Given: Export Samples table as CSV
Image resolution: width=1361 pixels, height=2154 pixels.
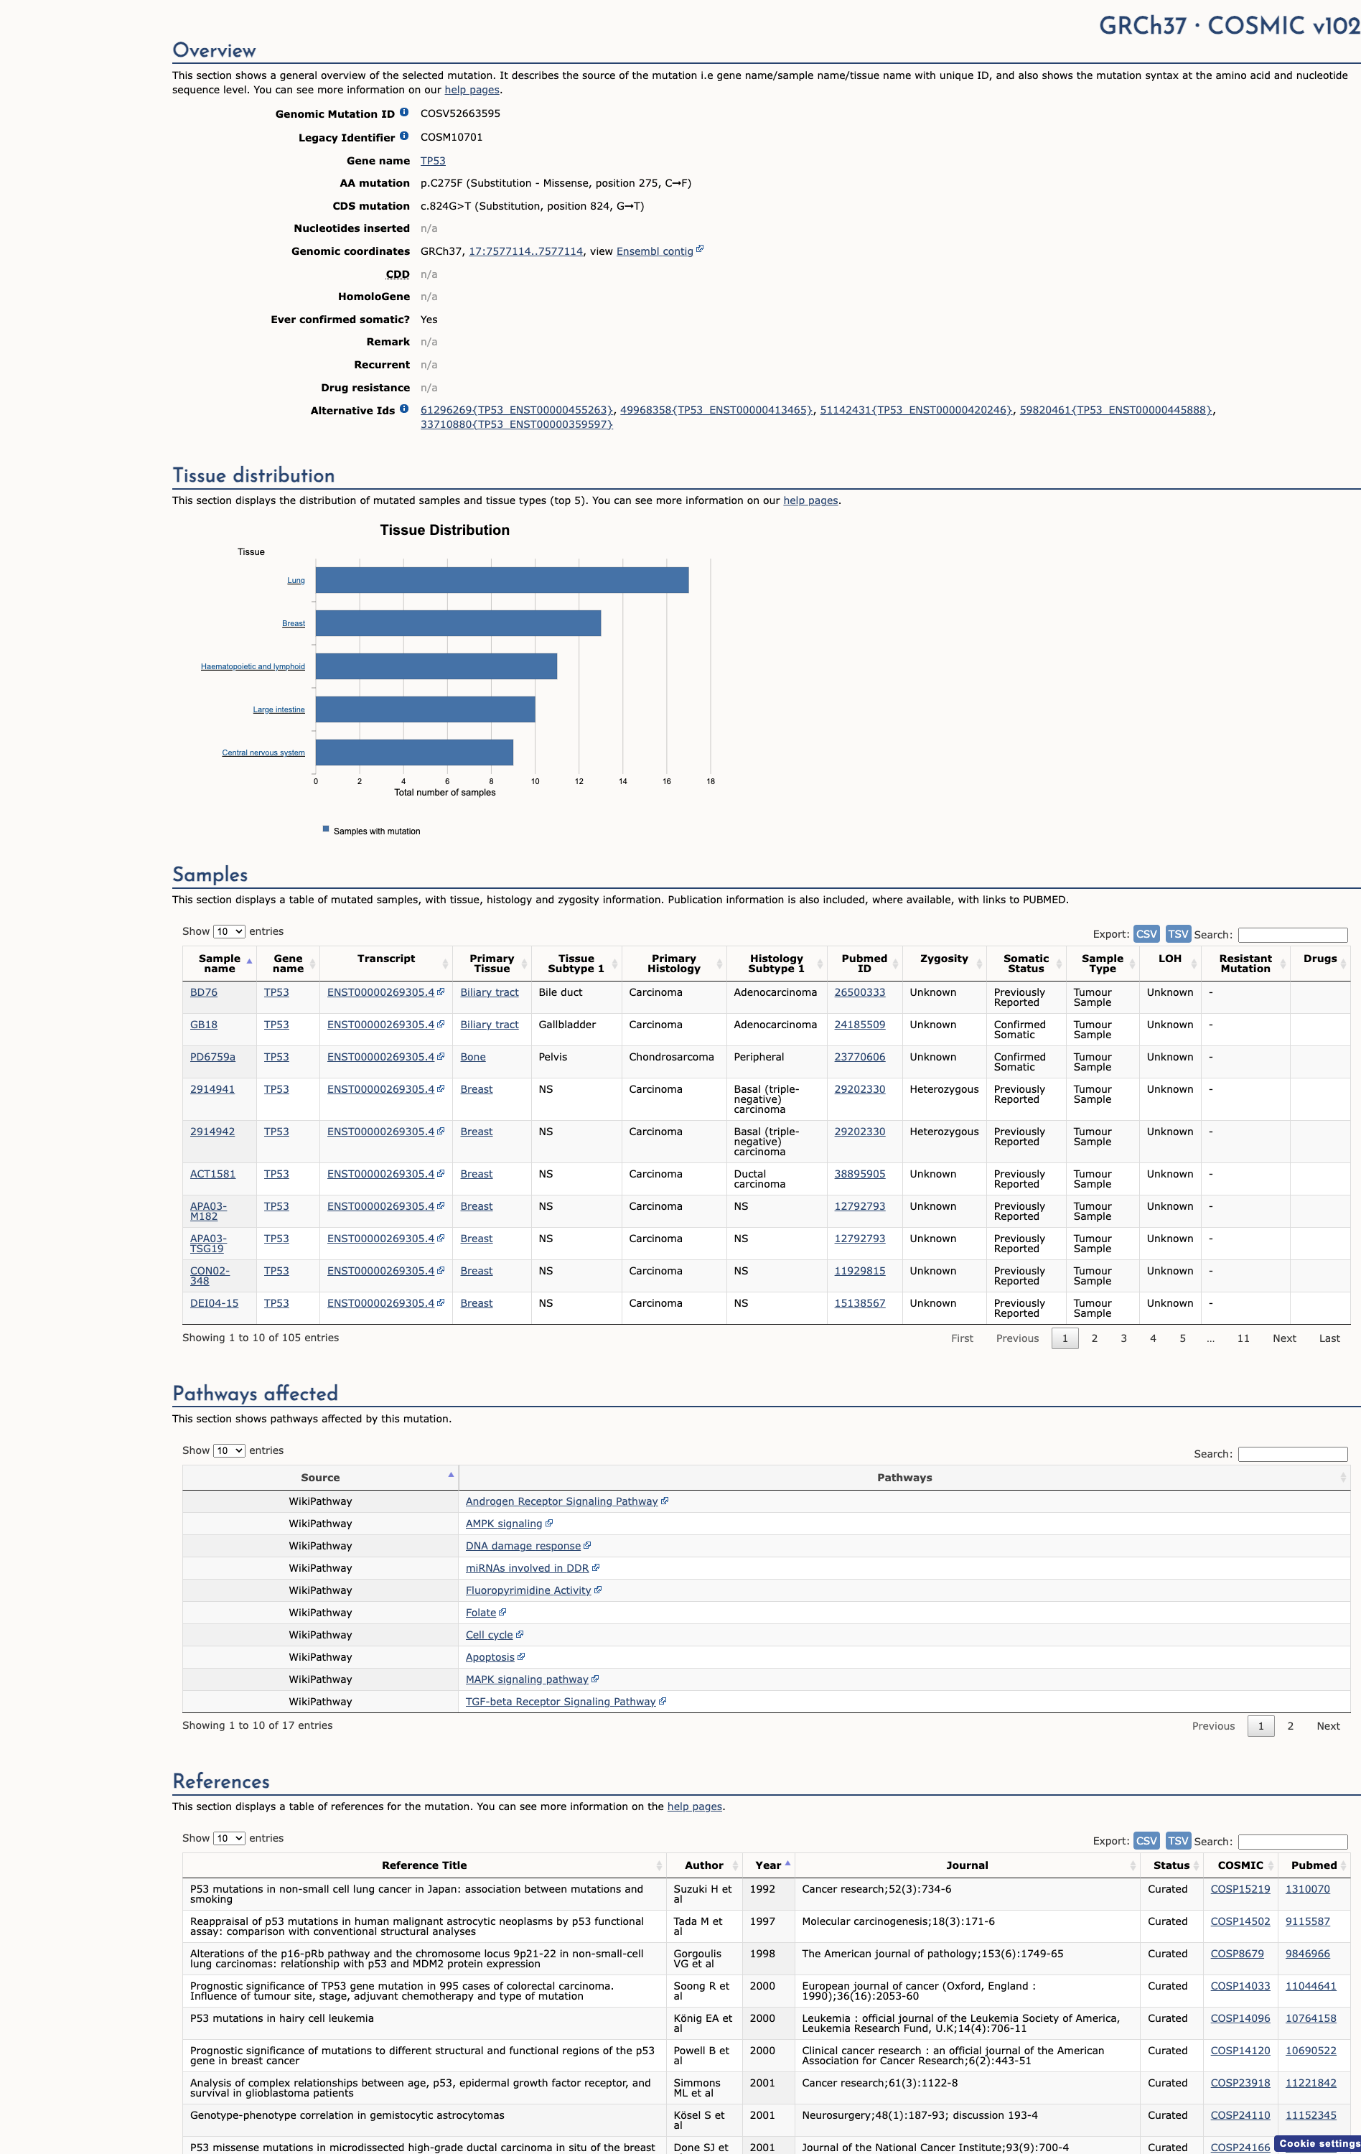Looking at the screenshot, I should [1146, 934].
